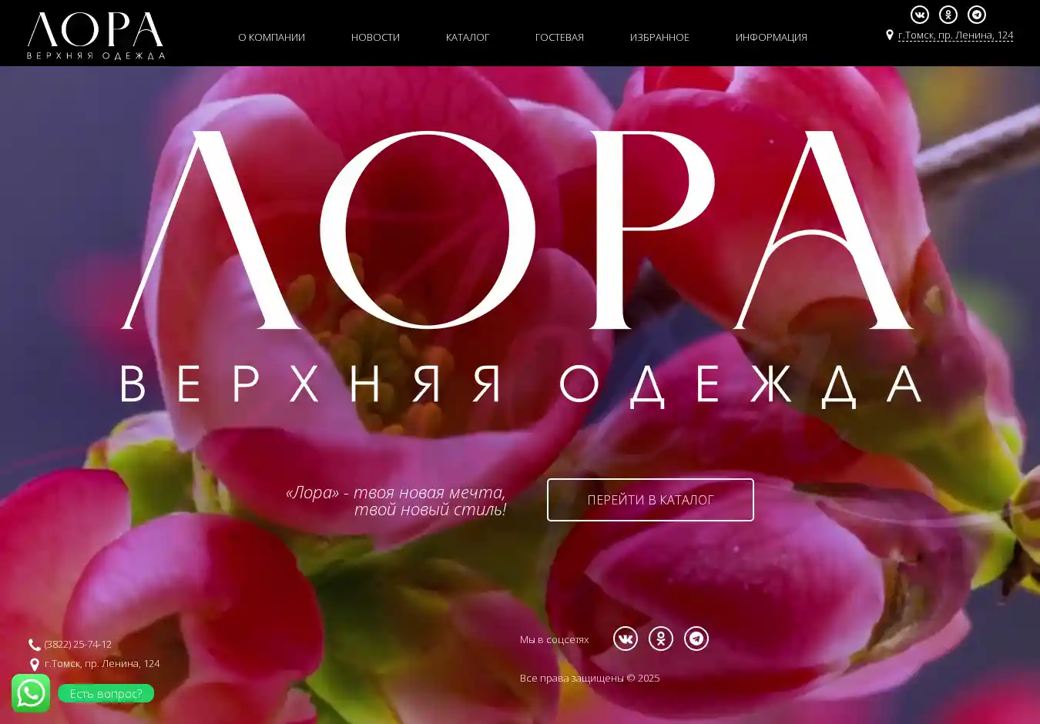Click the footer VK social icon
The height and width of the screenshot is (724, 1040).
point(626,639)
